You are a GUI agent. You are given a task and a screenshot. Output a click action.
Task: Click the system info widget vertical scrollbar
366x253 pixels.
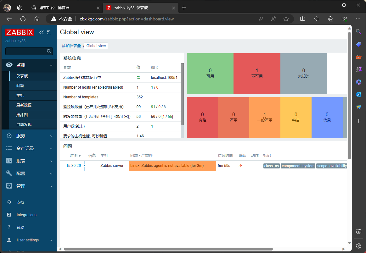pos(182,94)
